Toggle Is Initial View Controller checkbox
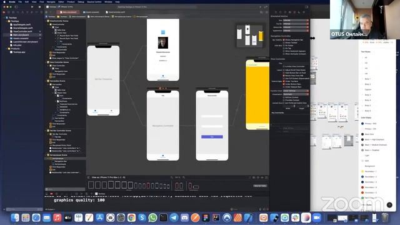 point(284,66)
